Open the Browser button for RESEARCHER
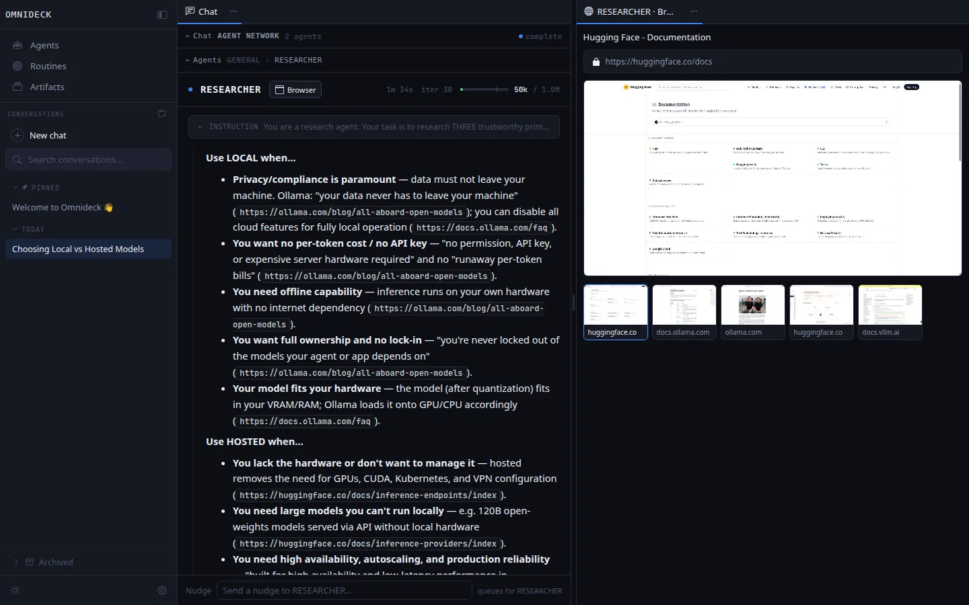The width and height of the screenshot is (969, 605). point(295,89)
